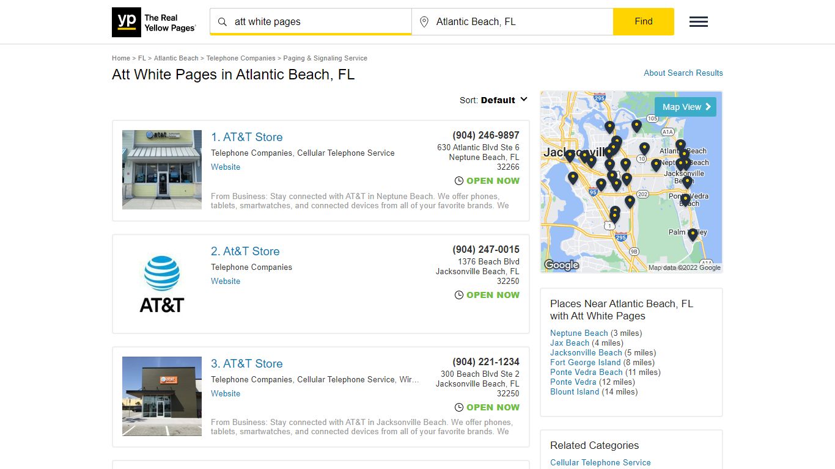Open Fort George Island nearby place link

click(585, 362)
